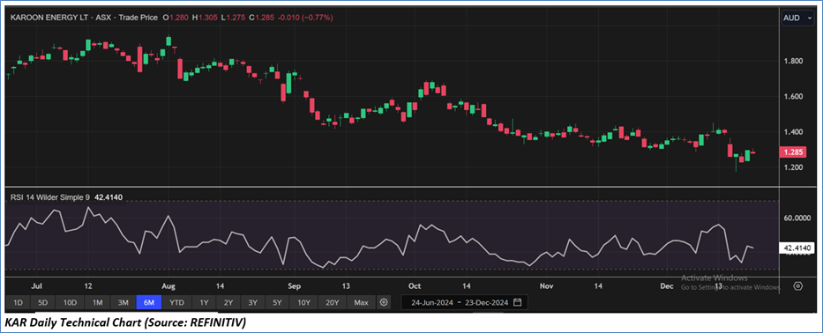Image resolution: width=823 pixels, height=333 pixels.
Task: Click the 1.400 price axis label
Action: (792, 132)
